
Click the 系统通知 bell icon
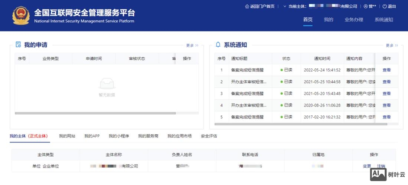(x=218, y=45)
